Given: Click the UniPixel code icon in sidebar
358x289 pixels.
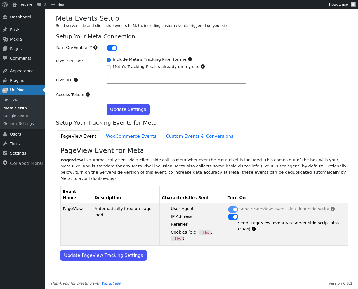Looking at the screenshot, I should (5, 90).
